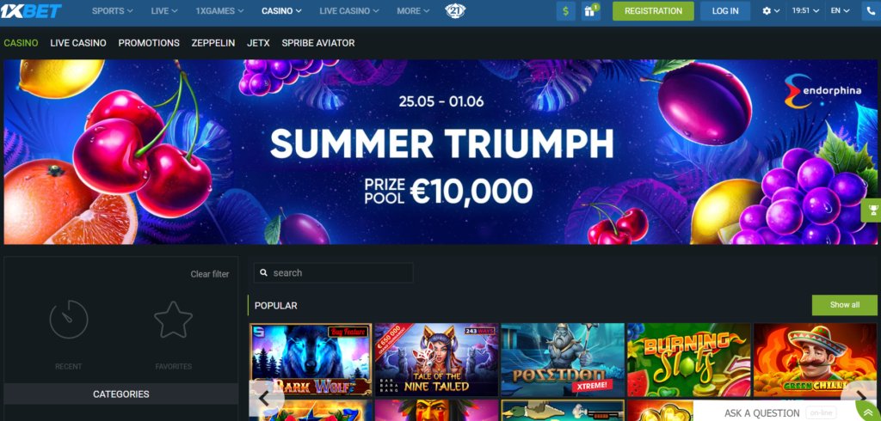Open the phone contact icon
This screenshot has height=421, width=881.
click(872, 10)
